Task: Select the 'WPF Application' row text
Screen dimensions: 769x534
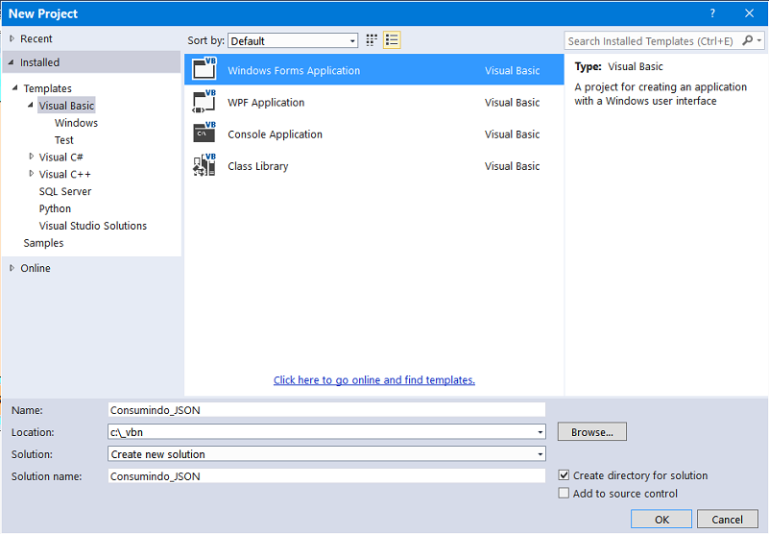Action: point(266,102)
